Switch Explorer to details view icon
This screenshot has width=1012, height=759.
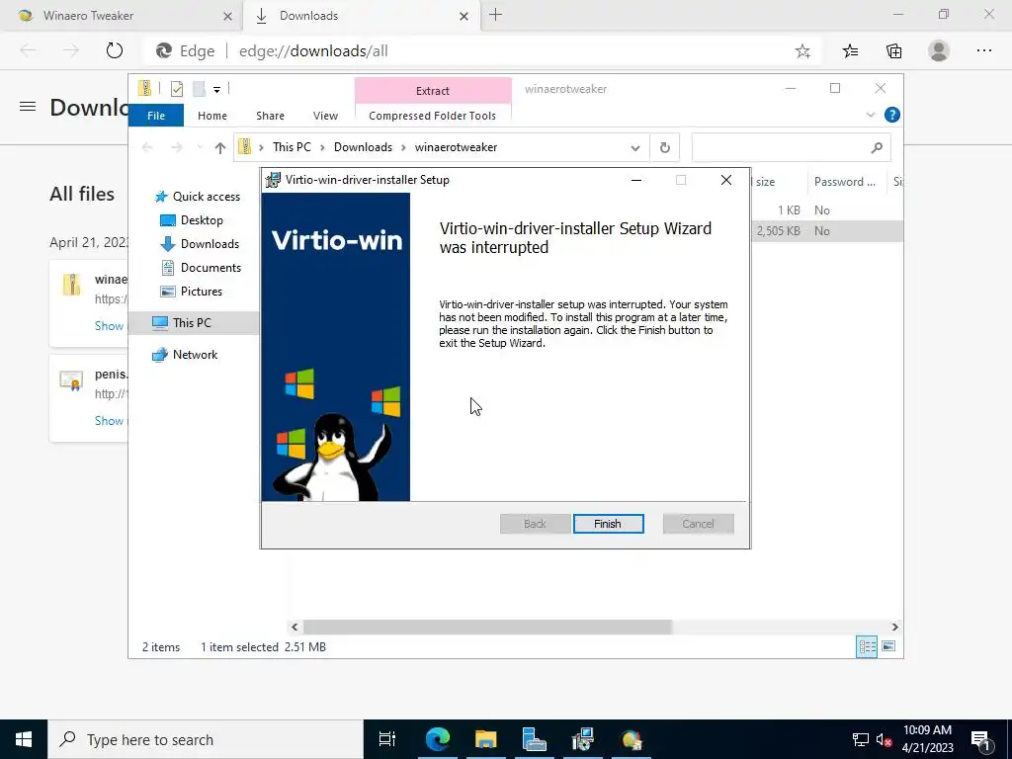[x=867, y=646]
